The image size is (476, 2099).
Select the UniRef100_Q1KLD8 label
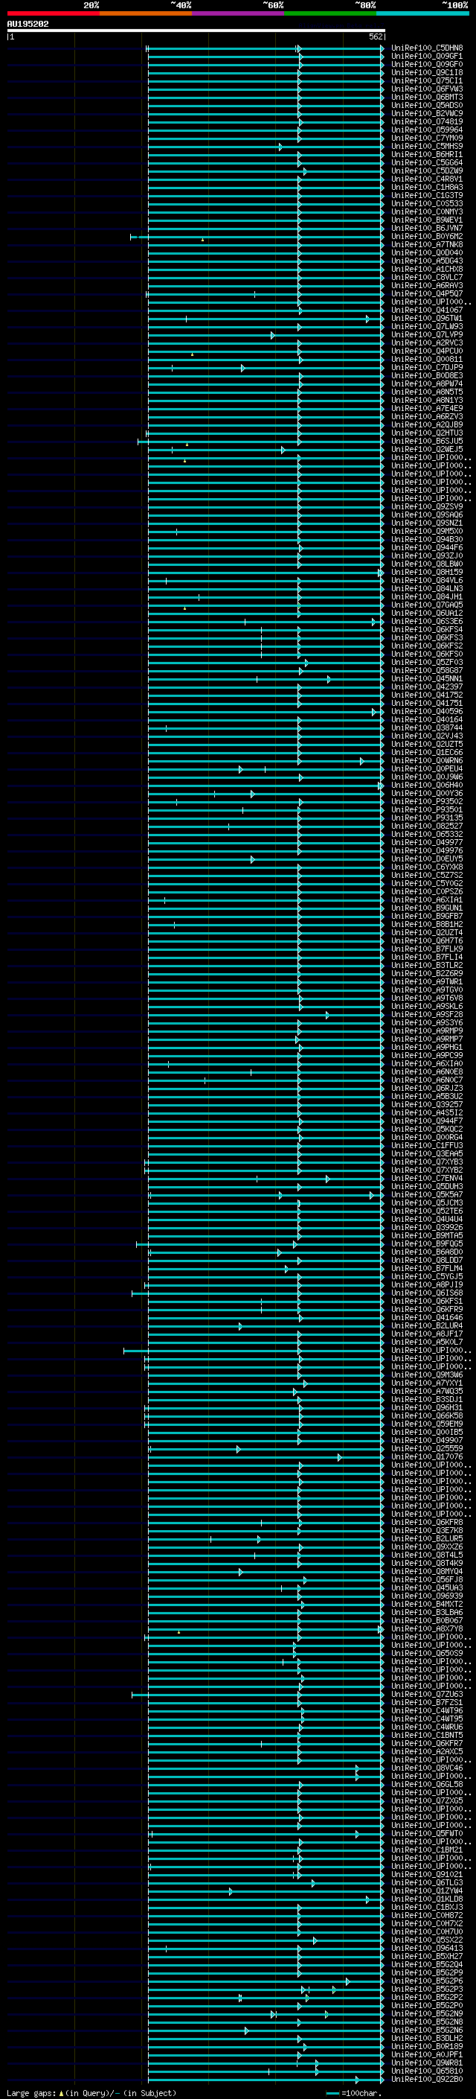[x=427, y=1899]
